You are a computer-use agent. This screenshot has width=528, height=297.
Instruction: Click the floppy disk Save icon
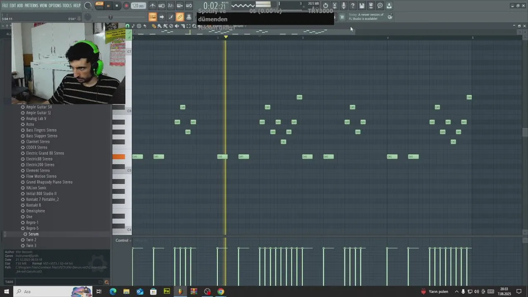(362, 6)
